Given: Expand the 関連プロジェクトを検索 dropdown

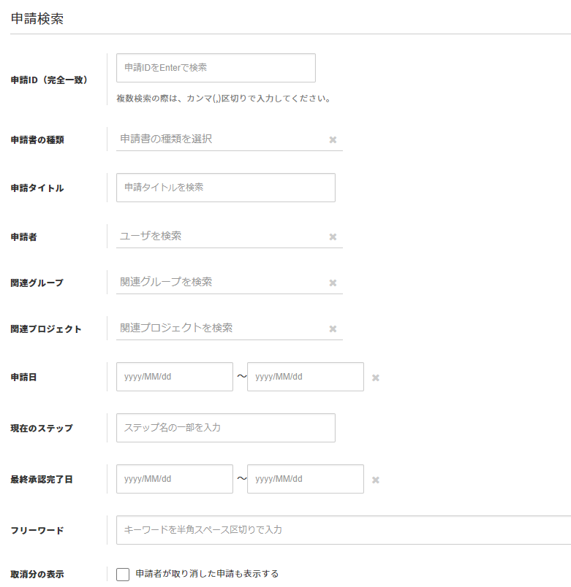Looking at the screenshot, I should [219, 328].
